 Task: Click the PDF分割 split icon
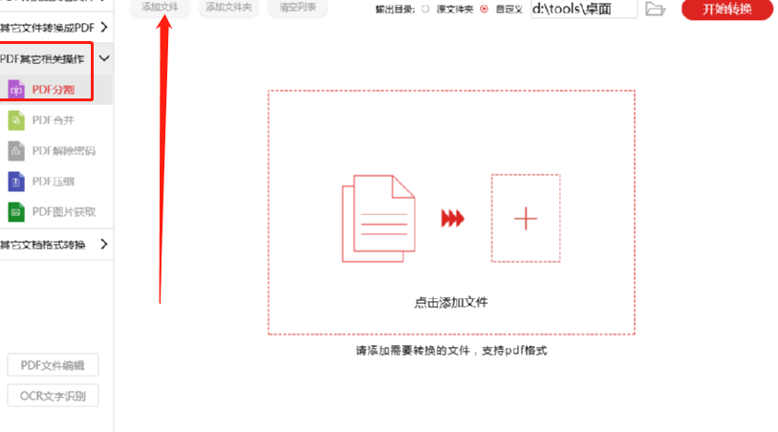(16, 90)
